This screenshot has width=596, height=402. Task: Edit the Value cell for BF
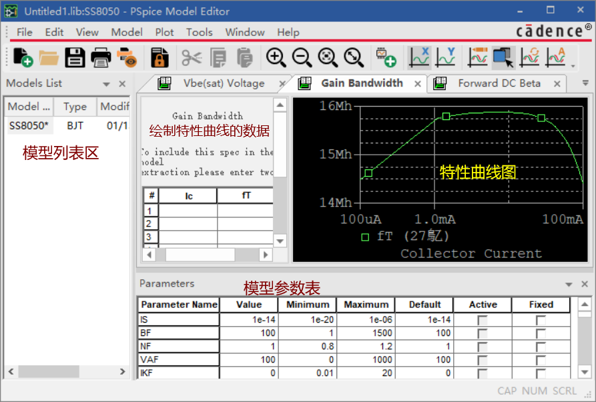click(x=249, y=333)
